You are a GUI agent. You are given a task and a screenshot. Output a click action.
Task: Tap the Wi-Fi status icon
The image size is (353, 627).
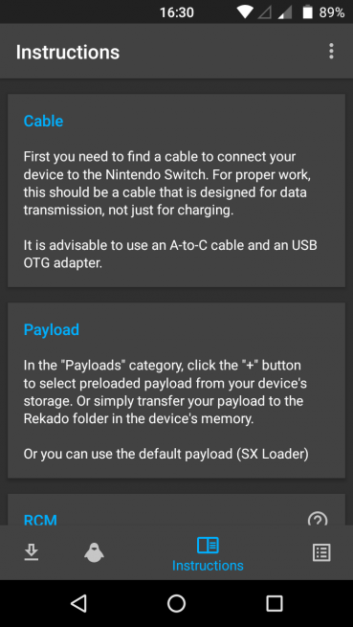pos(244,12)
